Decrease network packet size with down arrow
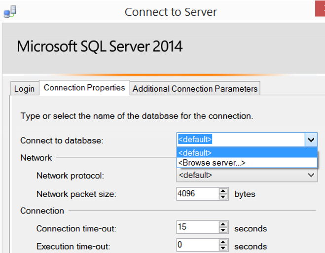The image size is (325, 253). tap(223, 197)
